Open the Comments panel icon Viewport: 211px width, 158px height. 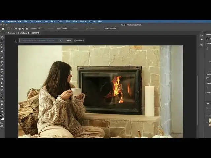[201, 39]
